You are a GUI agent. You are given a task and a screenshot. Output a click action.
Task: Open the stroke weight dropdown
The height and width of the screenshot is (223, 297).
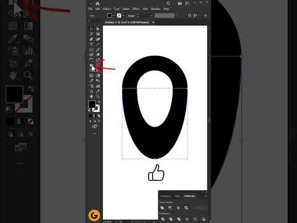click(x=152, y=15)
